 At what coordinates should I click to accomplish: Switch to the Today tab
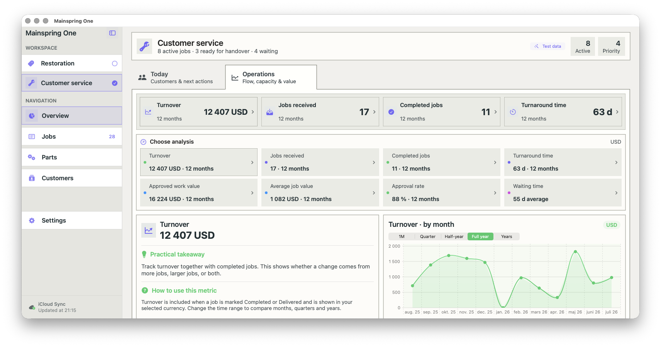click(179, 77)
